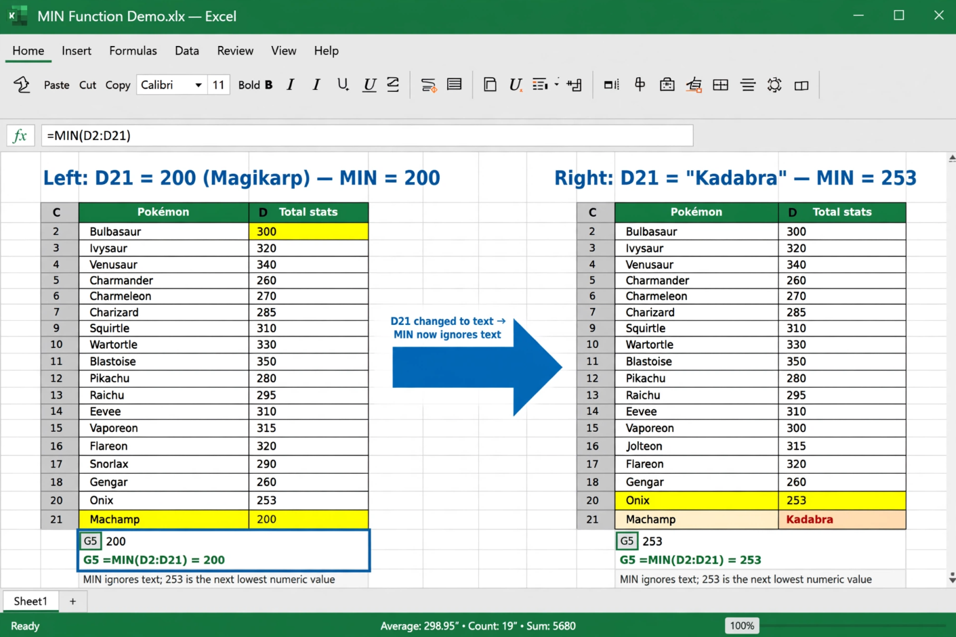
Task: Click the italic U icon with orange x
Action: click(x=516, y=85)
